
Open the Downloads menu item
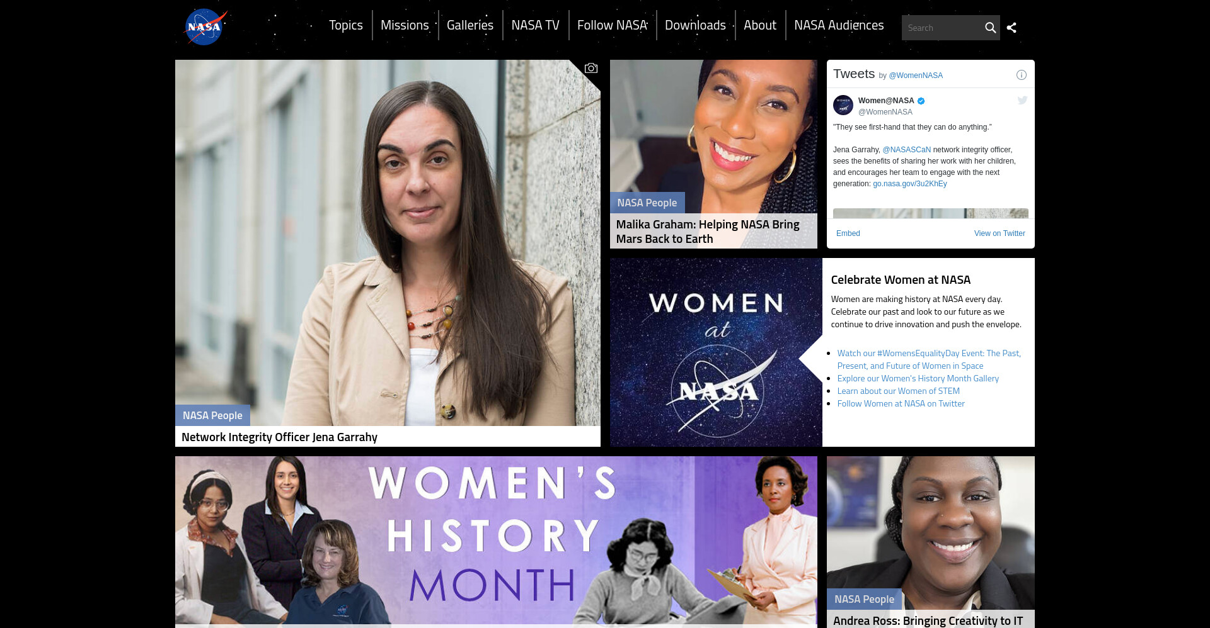tap(695, 25)
